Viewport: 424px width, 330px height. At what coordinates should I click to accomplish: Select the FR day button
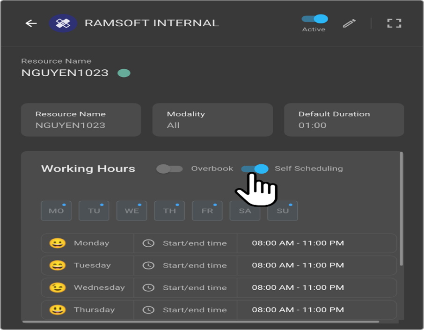207,211
